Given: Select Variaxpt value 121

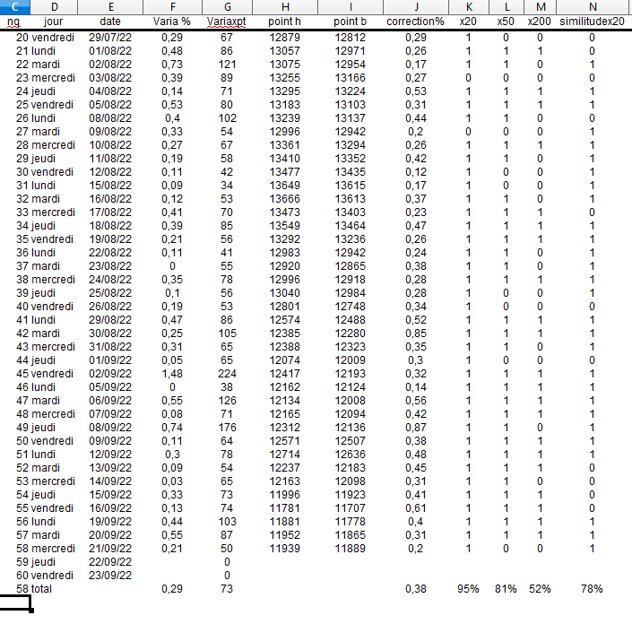Looking at the screenshot, I should tap(227, 65).
